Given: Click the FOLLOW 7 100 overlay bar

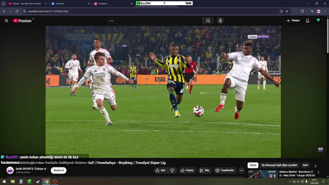Looking at the screenshot, I should 164,3.
